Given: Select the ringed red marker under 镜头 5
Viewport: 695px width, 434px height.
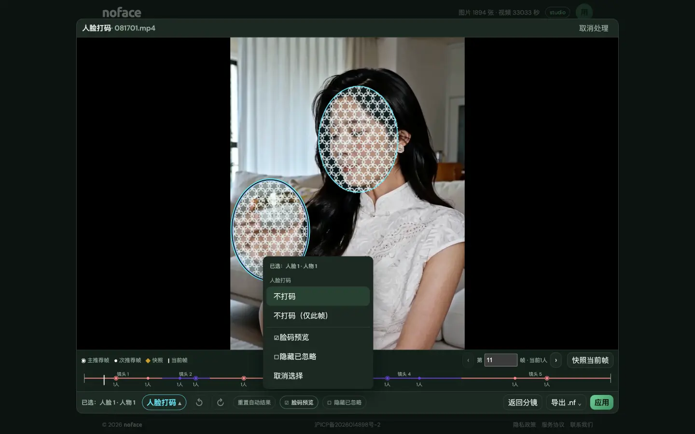Looking at the screenshot, I should coord(546,379).
